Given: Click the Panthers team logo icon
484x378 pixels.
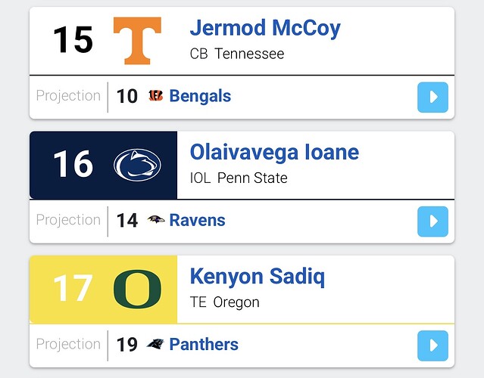Looking at the screenshot, I should [156, 345].
